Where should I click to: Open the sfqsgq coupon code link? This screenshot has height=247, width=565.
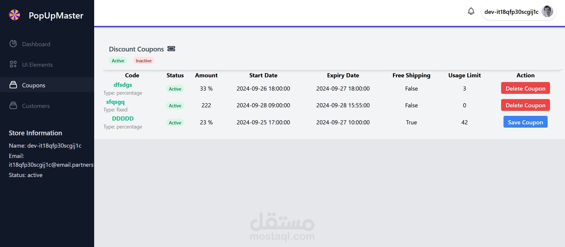click(115, 102)
